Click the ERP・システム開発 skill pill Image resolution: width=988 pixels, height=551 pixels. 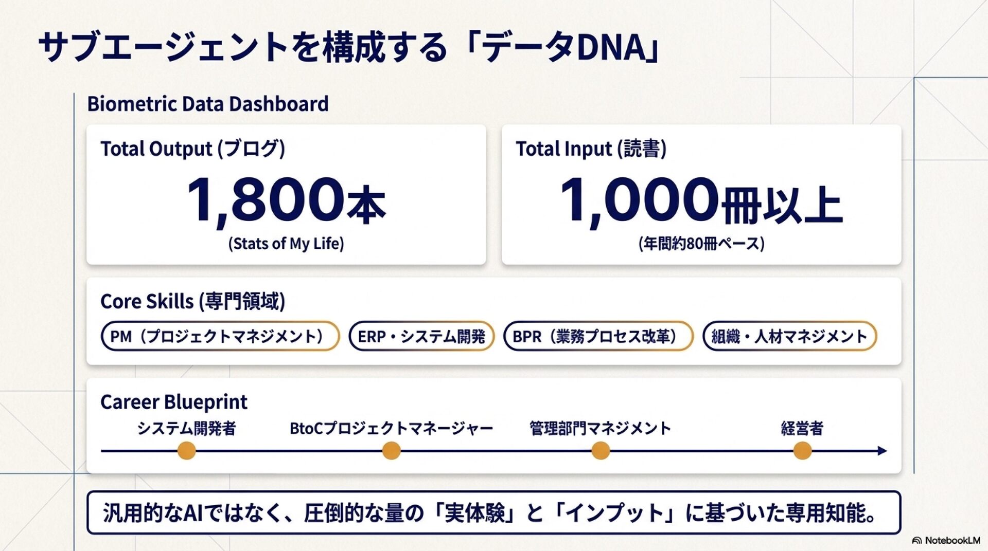pyautogui.click(x=421, y=336)
